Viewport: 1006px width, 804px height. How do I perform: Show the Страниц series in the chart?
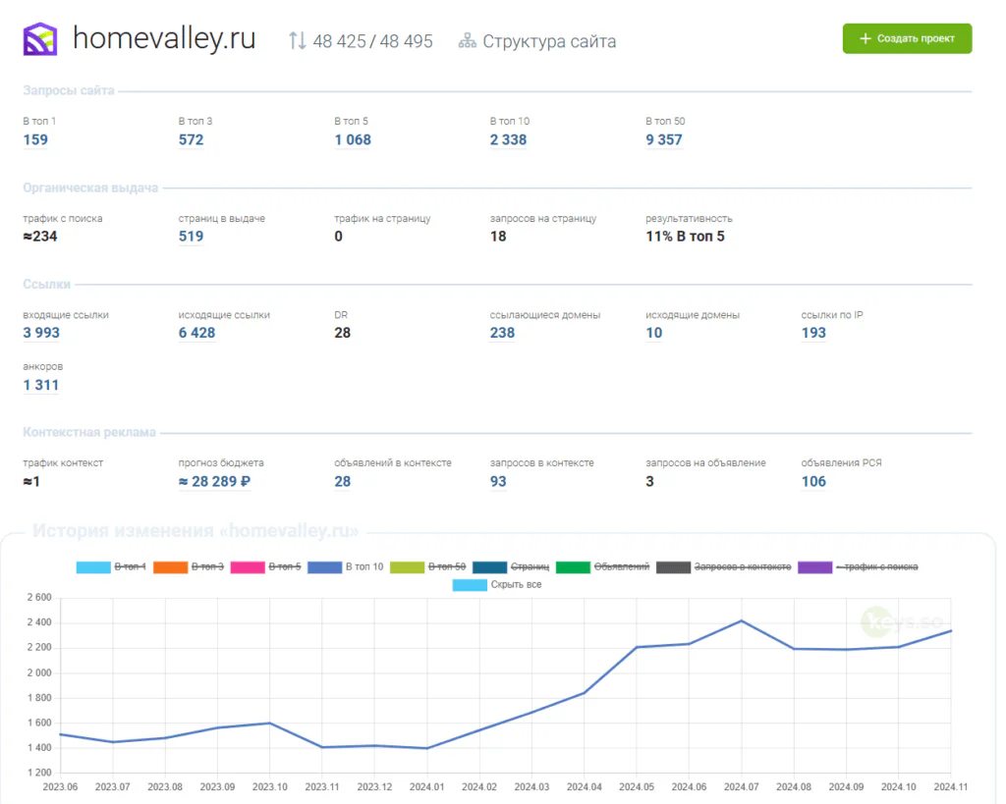[x=511, y=566]
